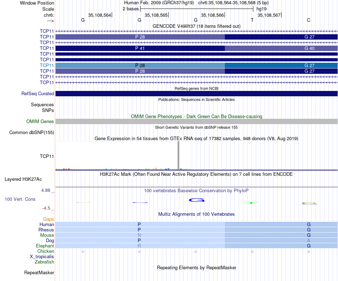Click amino acid N in the Mouse row
338x281 pixels.
(139, 235)
